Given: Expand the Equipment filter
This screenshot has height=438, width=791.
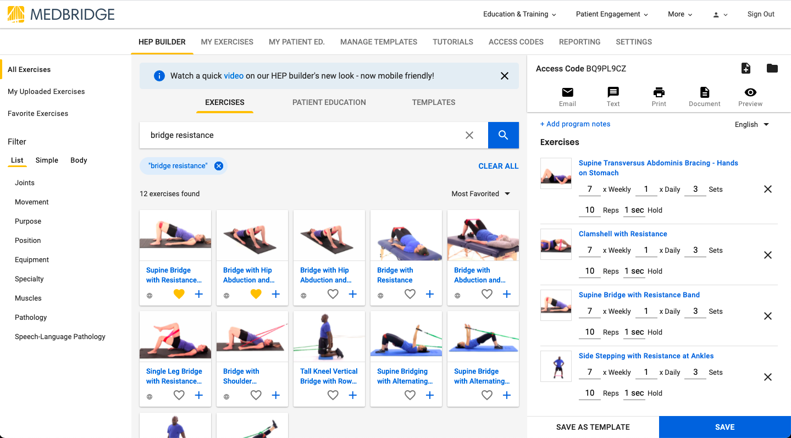Looking at the screenshot, I should click(x=32, y=259).
